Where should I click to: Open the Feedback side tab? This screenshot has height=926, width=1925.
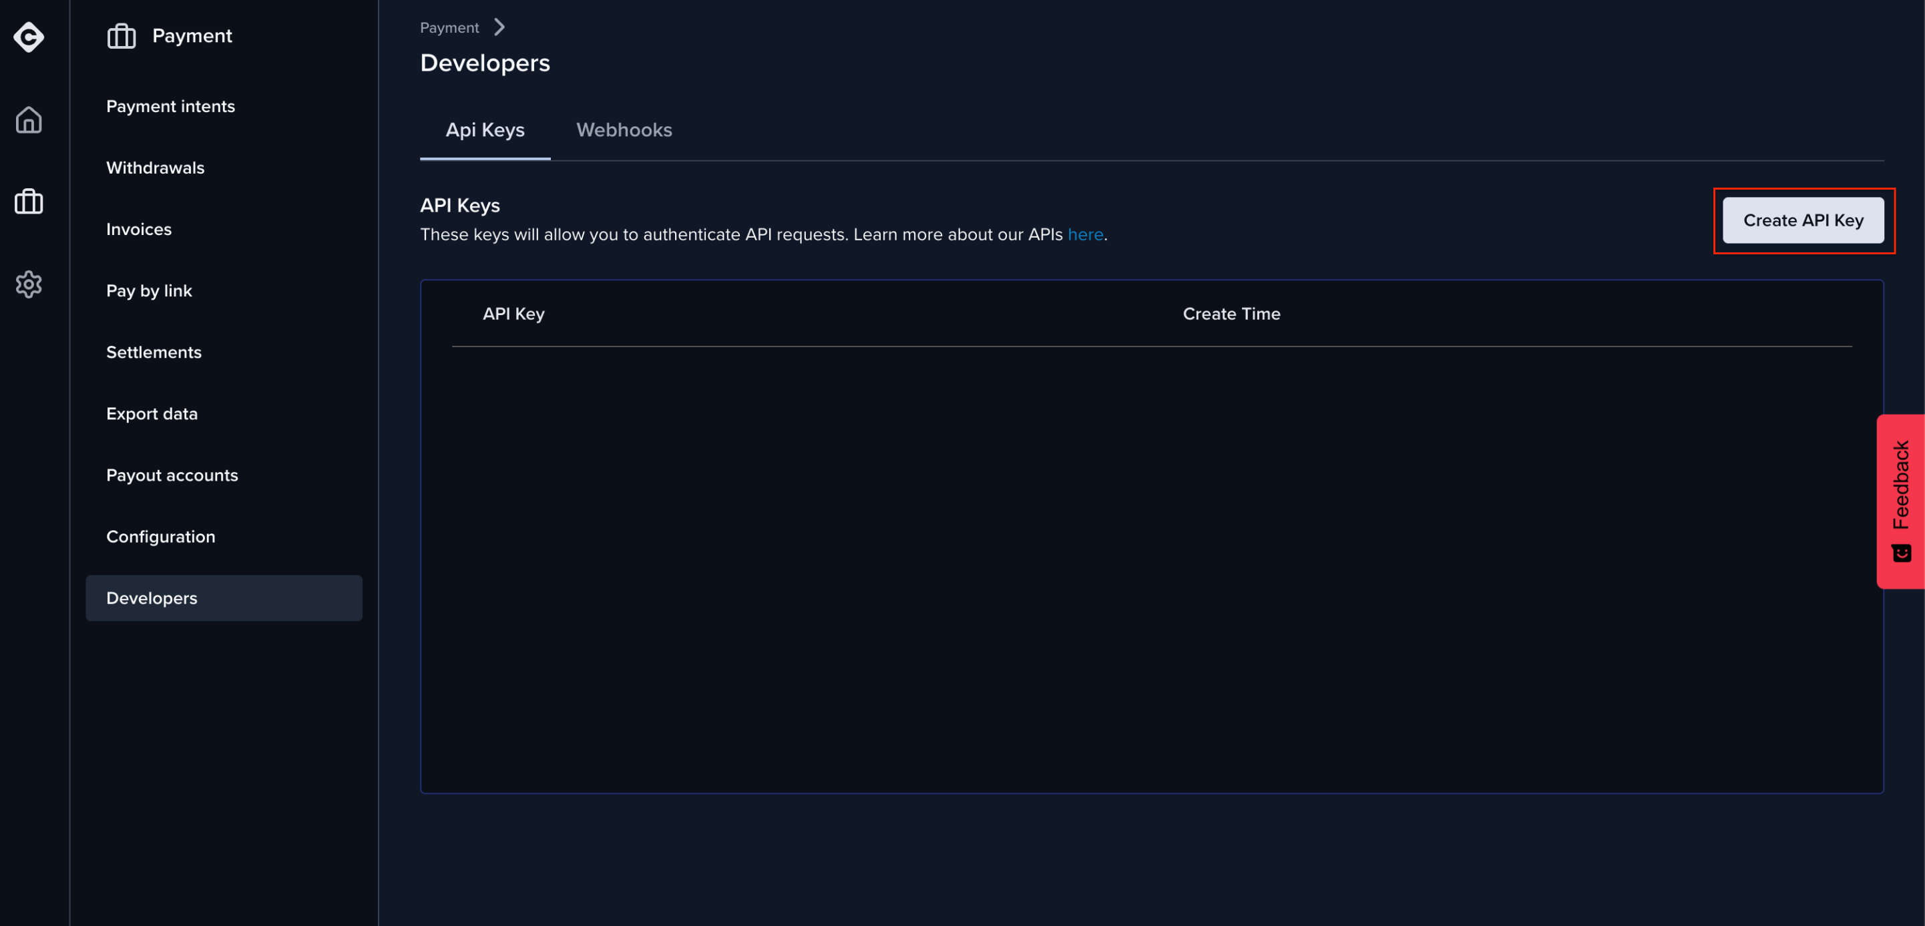[x=1900, y=486]
